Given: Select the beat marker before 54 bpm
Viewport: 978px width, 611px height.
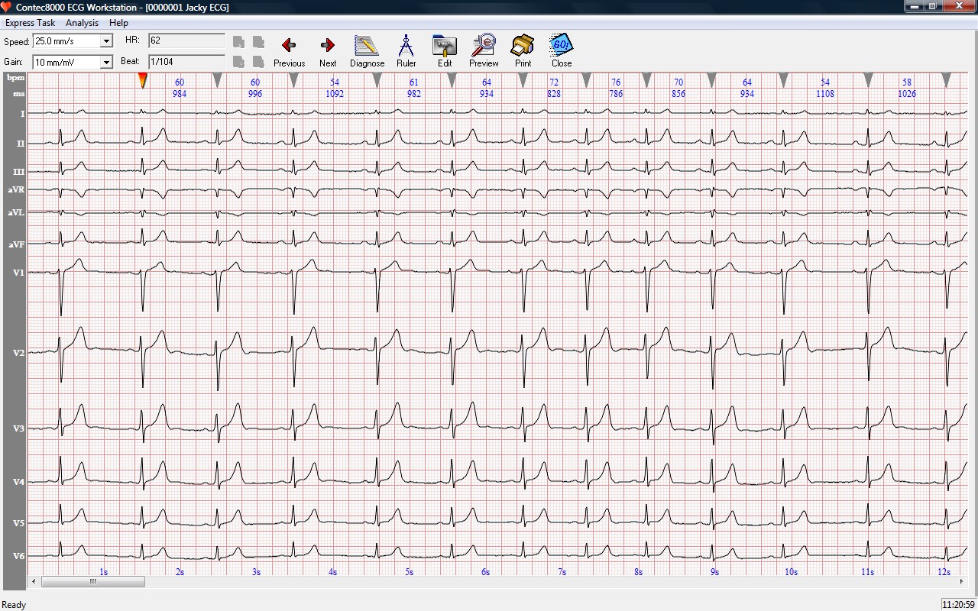Looking at the screenshot, I should tap(294, 80).
